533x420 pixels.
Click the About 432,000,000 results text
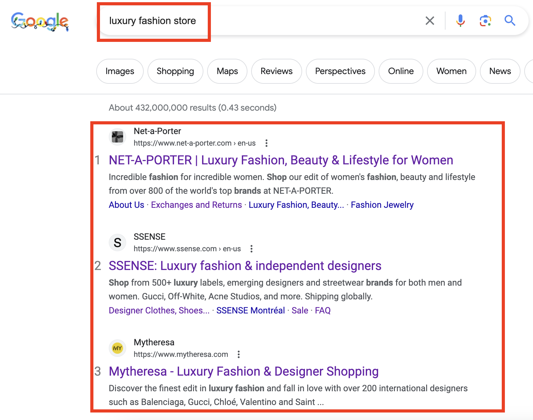click(192, 108)
